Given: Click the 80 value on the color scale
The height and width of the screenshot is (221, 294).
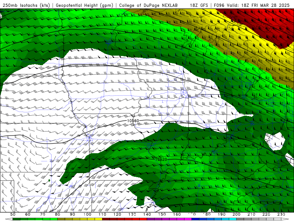Looking at the screenshot, I should [57, 214].
